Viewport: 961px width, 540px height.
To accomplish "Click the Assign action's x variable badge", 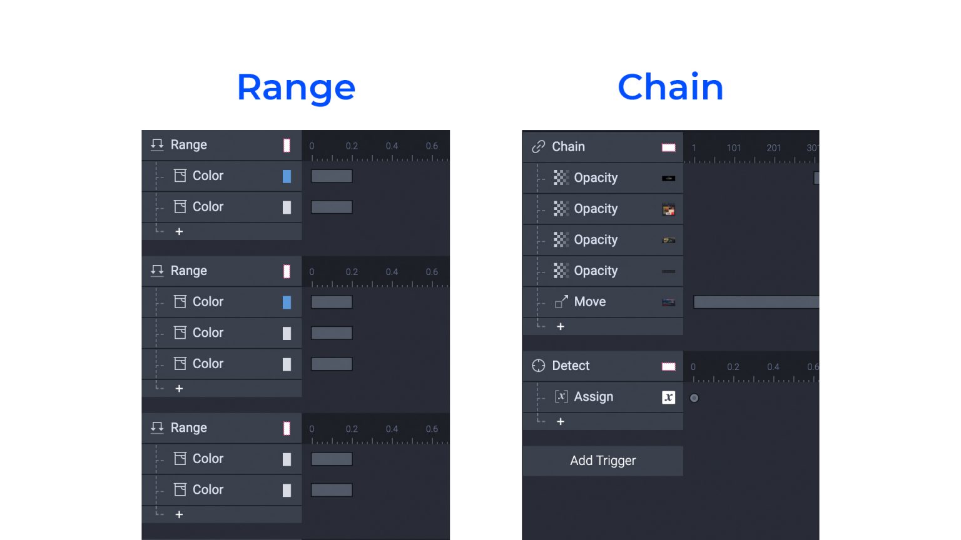I will (668, 397).
